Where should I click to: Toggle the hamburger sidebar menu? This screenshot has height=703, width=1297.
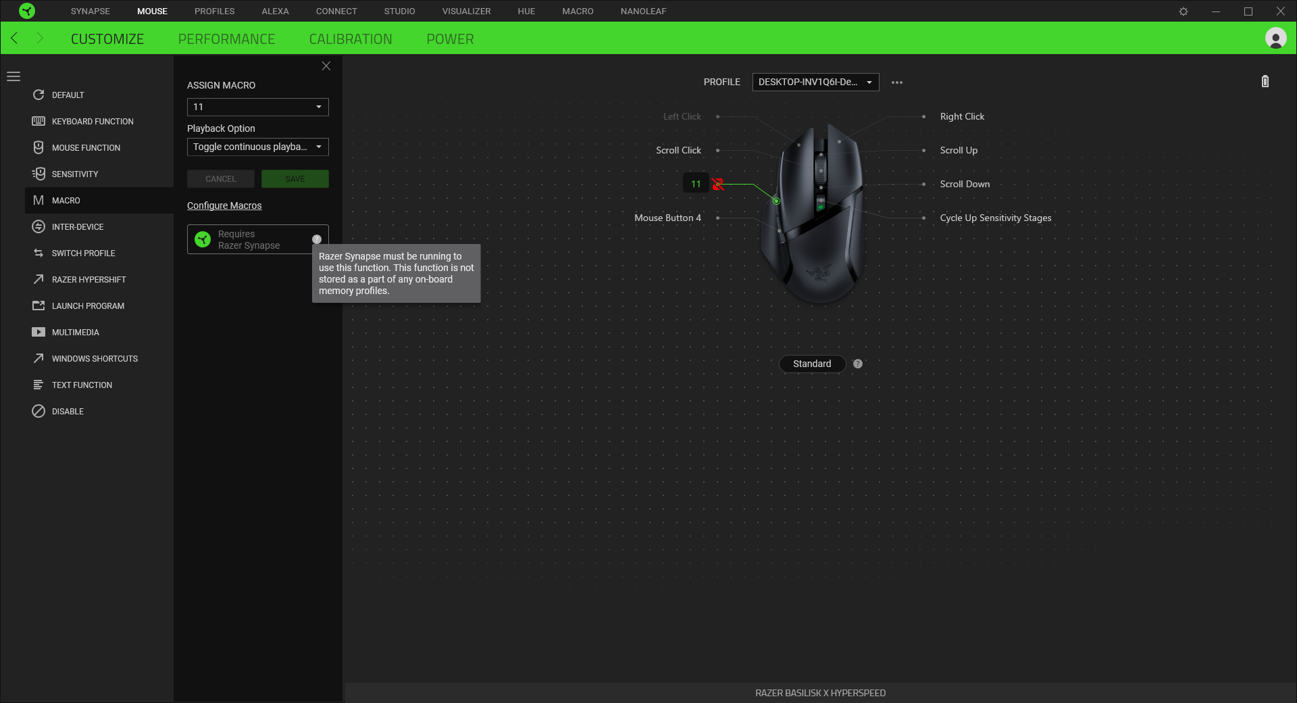pos(14,76)
